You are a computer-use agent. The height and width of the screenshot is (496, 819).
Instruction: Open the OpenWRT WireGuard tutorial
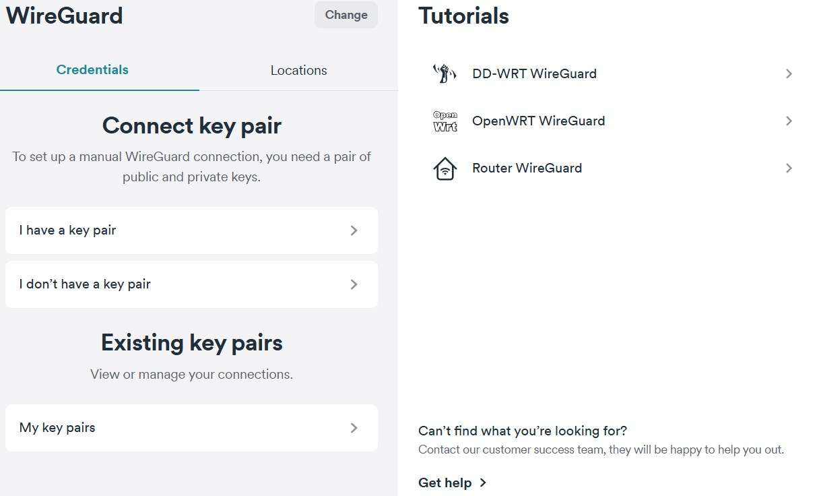click(538, 121)
